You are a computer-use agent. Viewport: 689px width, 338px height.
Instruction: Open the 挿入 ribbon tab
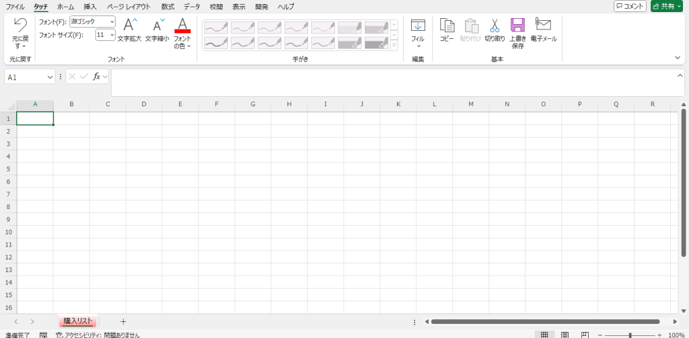pos(90,6)
